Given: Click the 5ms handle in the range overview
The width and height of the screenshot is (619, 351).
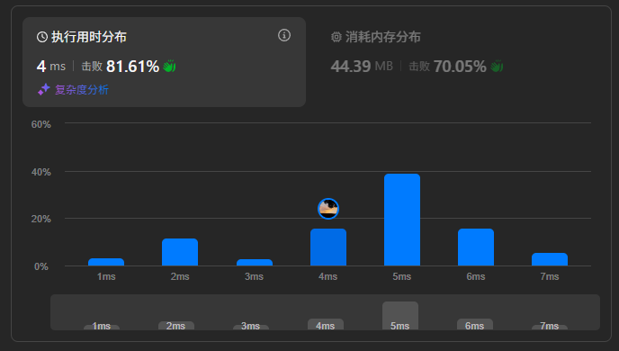Looking at the screenshot, I should coord(400,316).
